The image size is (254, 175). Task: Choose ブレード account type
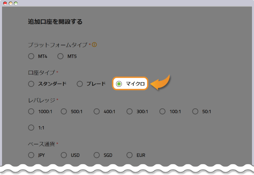pyautogui.click(x=80, y=84)
